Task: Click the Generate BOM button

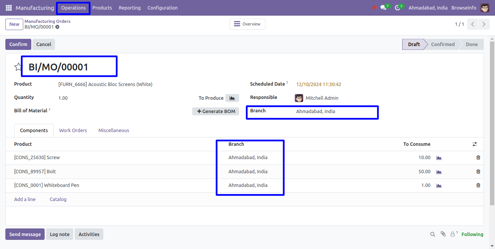Action: (x=216, y=111)
